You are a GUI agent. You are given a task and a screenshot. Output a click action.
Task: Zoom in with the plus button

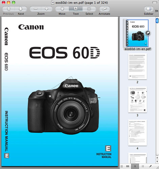(x=47, y=9)
